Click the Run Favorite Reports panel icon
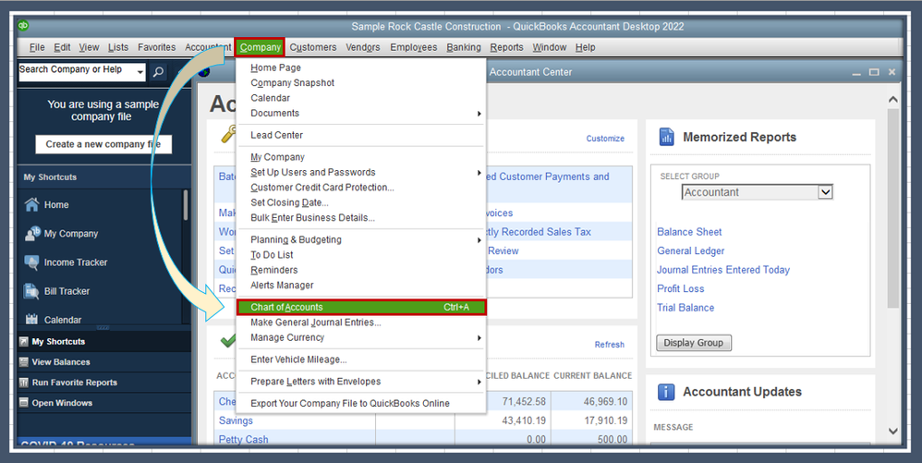The image size is (922, 463). [x=23, y=383]
